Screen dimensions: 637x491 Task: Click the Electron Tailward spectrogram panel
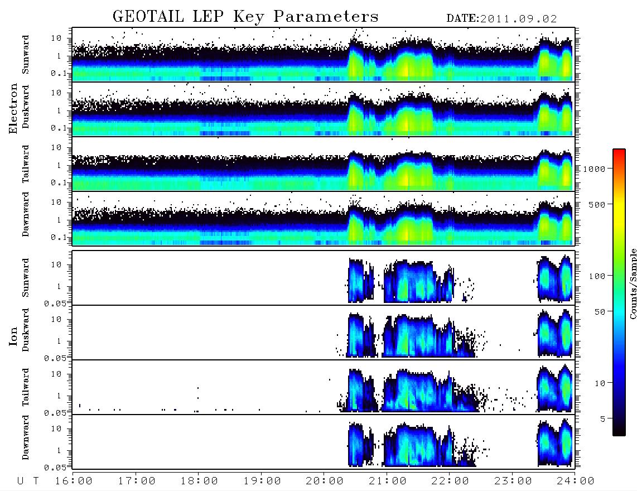click(324, 164)
